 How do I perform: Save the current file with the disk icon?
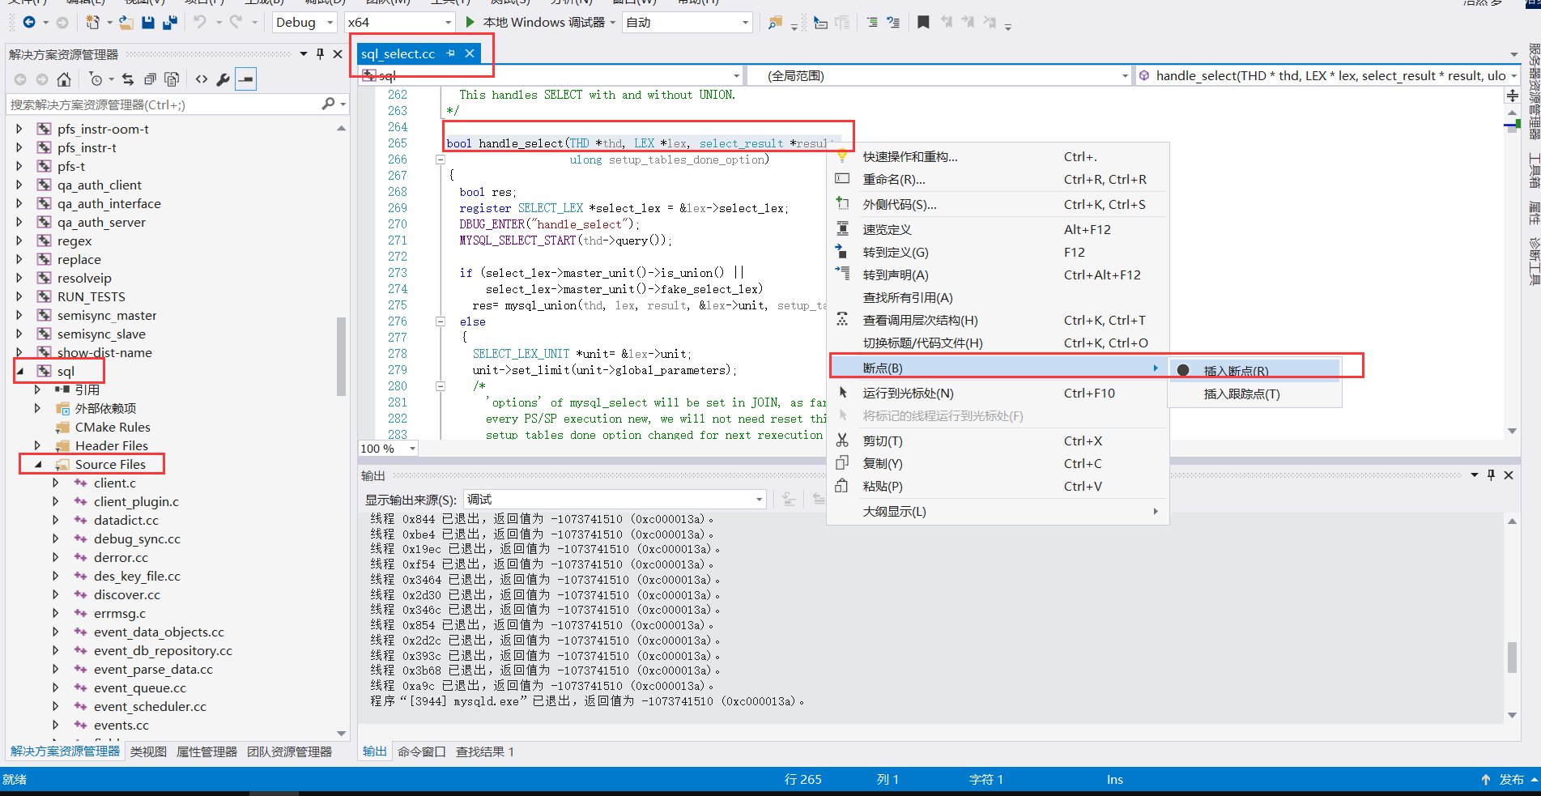pos(147,22)
